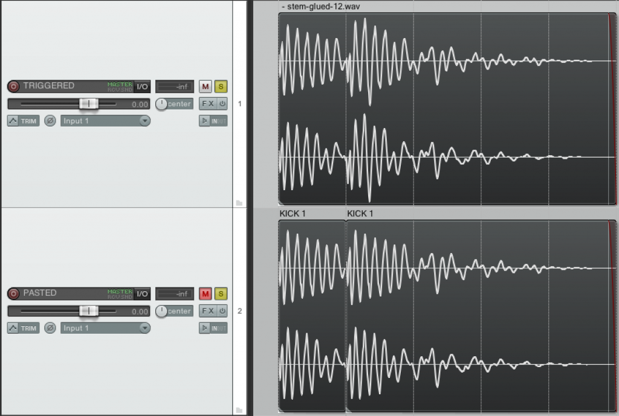The image size is (619, 416).
Task: Mute the TRIGGERED track
Action: click(x=207, y=86)
